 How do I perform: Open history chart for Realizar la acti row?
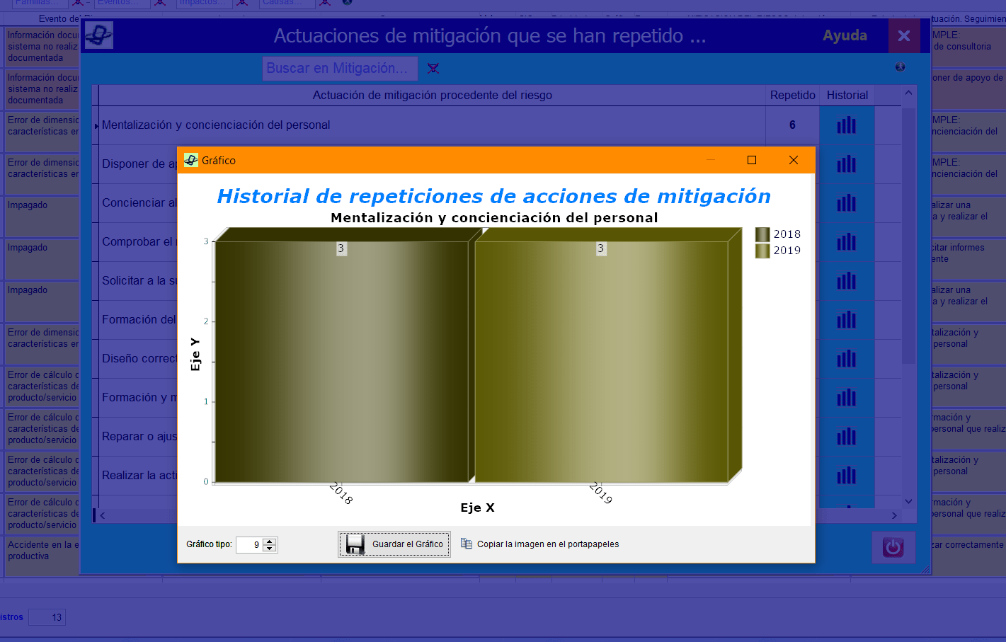tap(847, 476)
